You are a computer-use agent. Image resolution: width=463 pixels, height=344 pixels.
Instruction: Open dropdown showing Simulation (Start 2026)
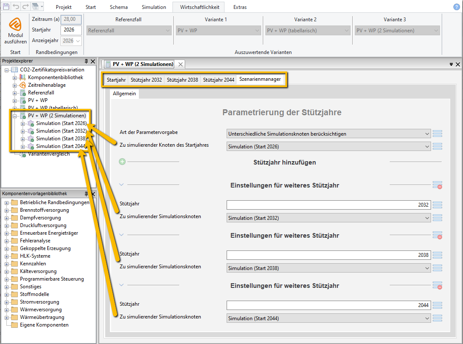pyautogui.click(x=329, y=146)
